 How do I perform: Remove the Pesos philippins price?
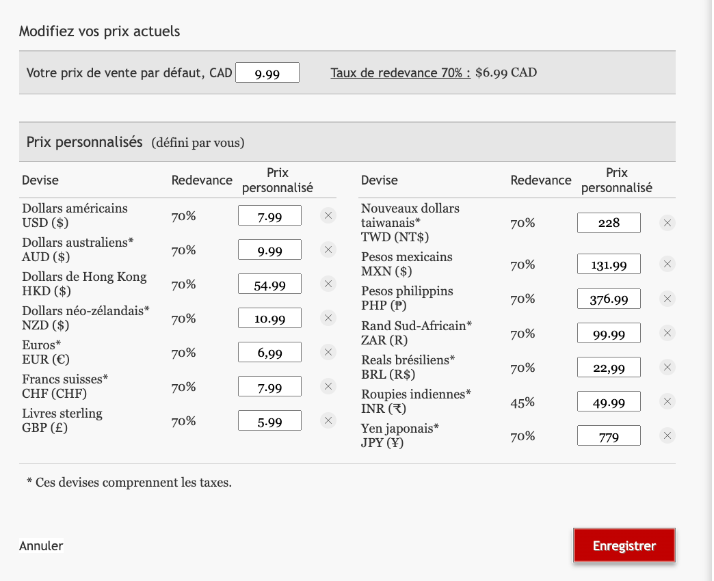(667, 299)
